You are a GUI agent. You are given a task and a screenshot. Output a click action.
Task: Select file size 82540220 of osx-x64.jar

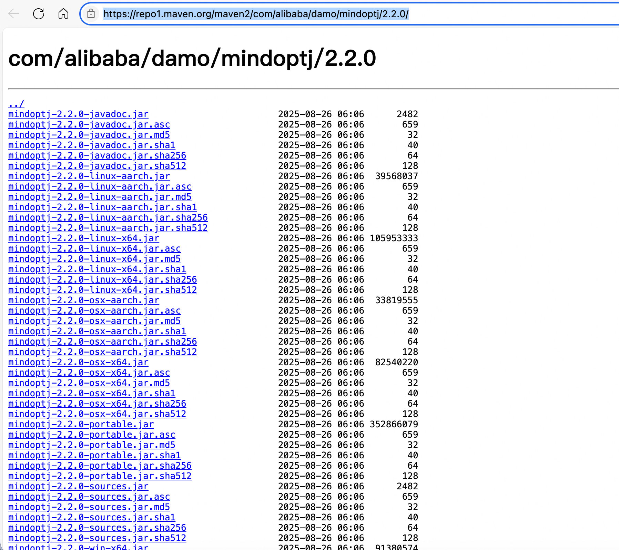(397, 362)
